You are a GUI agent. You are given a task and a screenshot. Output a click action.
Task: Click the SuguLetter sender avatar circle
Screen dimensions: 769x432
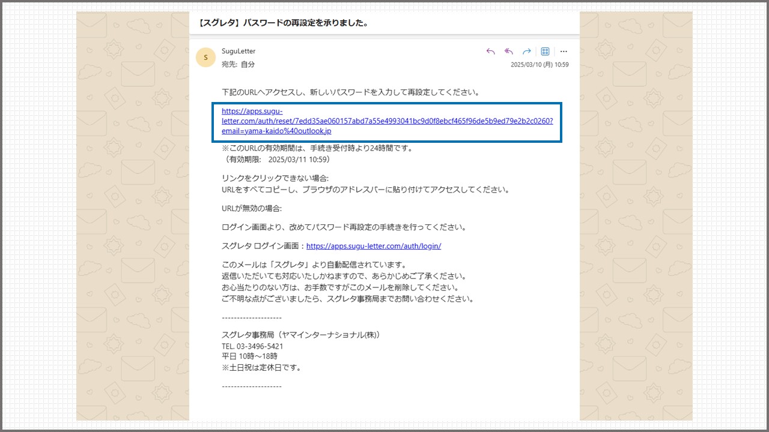pos(205,57)
